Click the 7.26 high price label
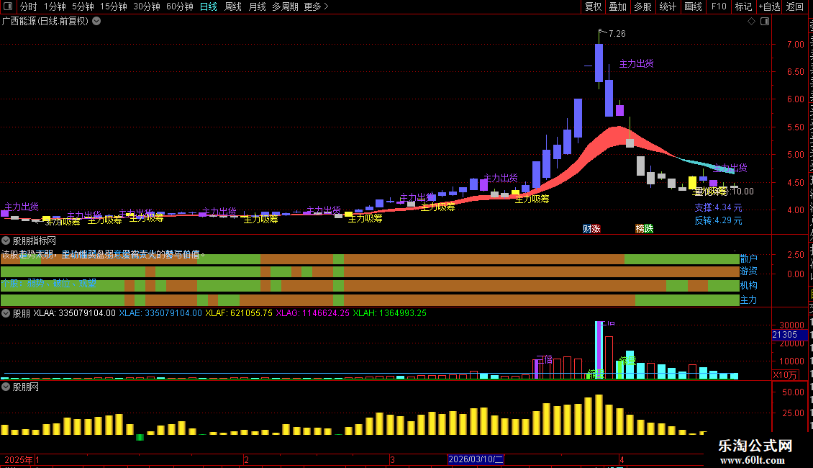The width and height of the screenshot is (813, 468). [617, 34]
